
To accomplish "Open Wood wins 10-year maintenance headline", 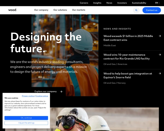I will click(x=127, y=56).
